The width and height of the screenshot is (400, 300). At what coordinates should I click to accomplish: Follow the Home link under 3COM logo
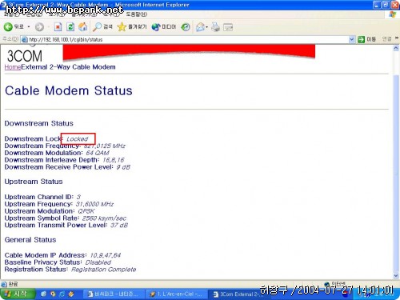click(x=13, y=67)
